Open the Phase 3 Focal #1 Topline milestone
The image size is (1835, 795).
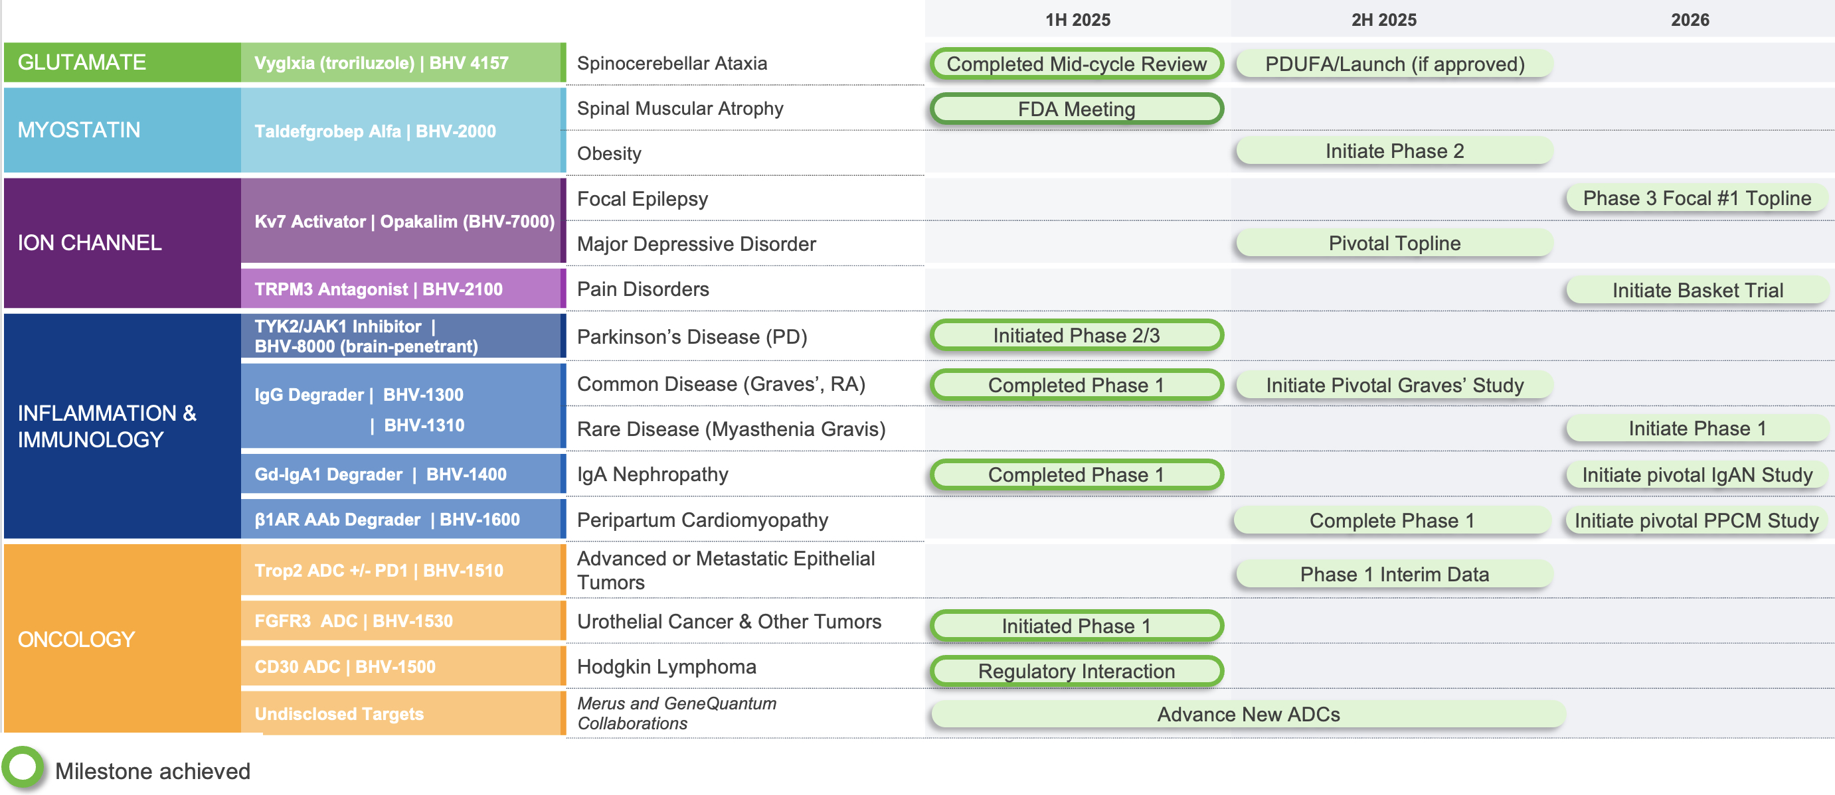[1696, 198]
